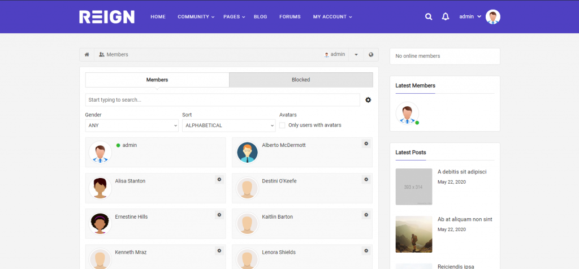
Task: Open Alisa Stanton's profile link
Action: pos(130,181)
